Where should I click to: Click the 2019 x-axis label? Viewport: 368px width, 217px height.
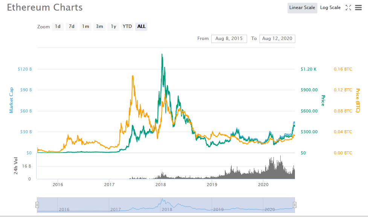point(212,185)
